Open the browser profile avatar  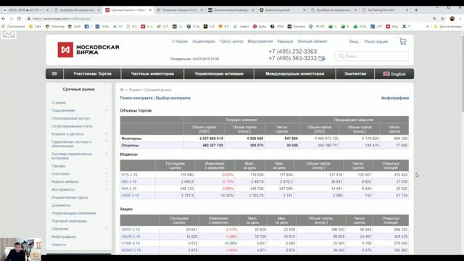(x=452, y=18)
